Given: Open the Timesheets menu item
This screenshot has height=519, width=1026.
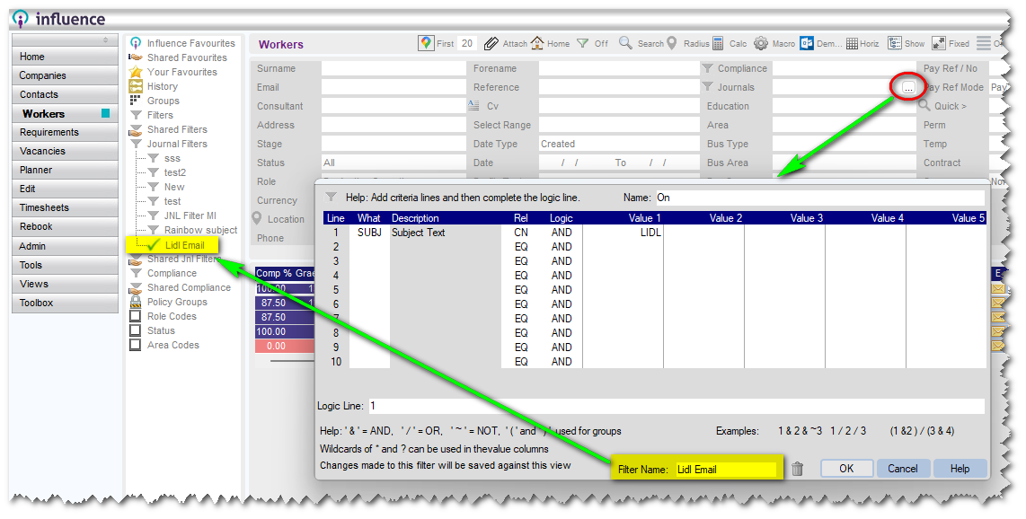Looking at the screenshot, I should pos(65,207).
